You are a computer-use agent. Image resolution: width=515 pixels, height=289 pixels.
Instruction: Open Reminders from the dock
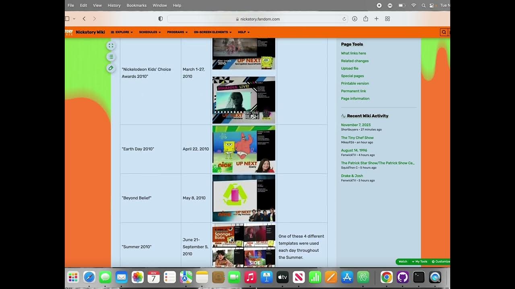coord(170,277)
